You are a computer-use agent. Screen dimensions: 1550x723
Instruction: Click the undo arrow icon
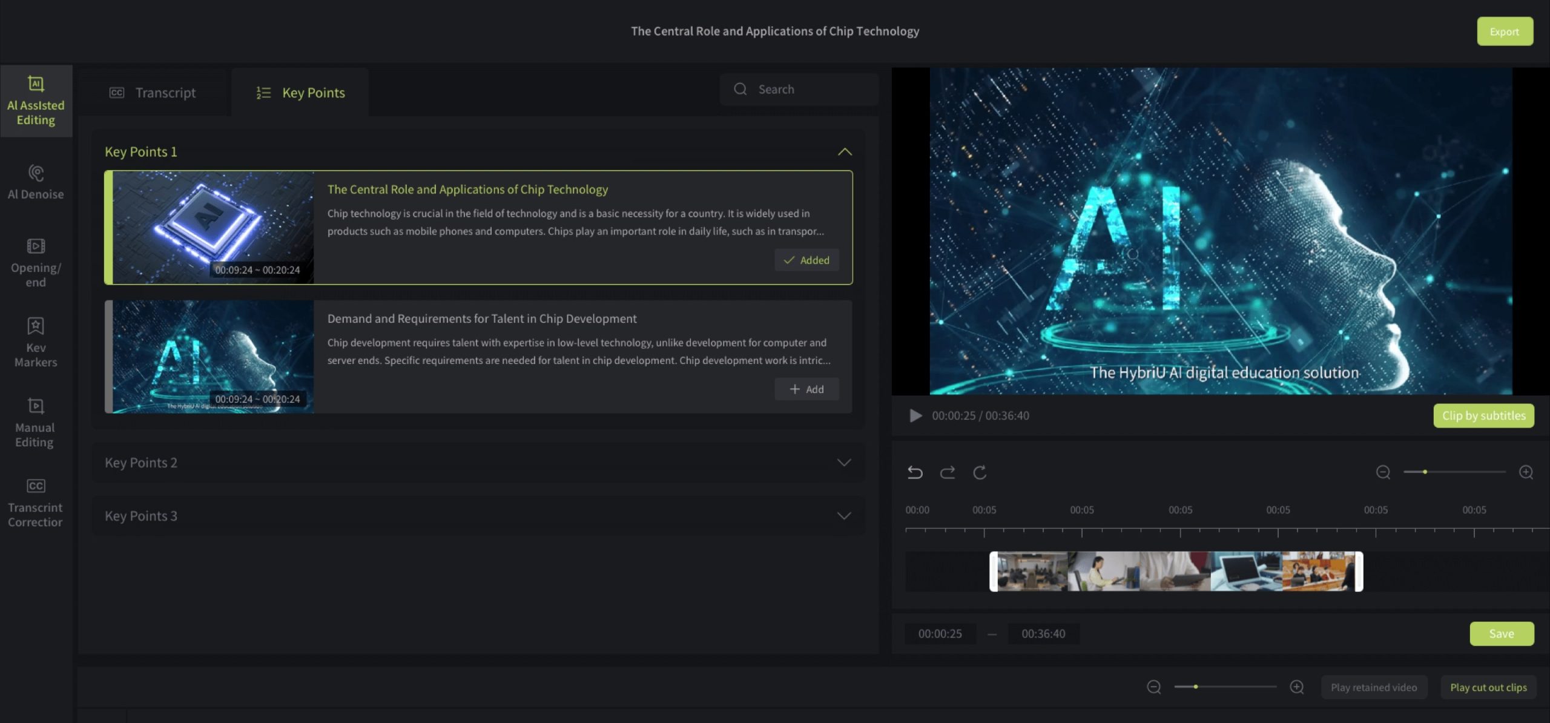click(915, 472)
